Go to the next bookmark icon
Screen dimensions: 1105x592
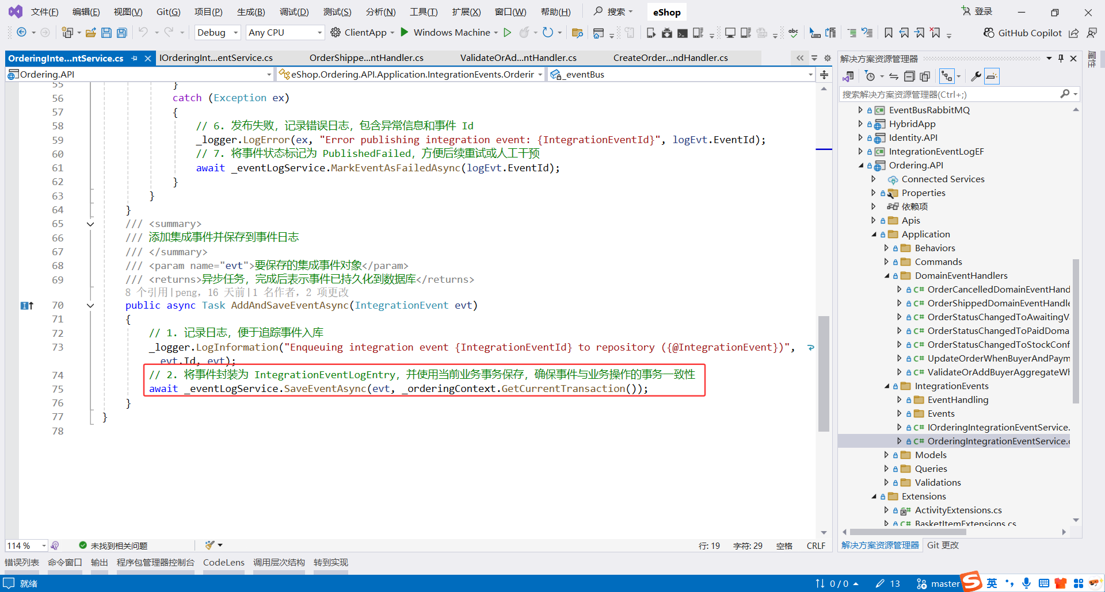click(920, 33)
